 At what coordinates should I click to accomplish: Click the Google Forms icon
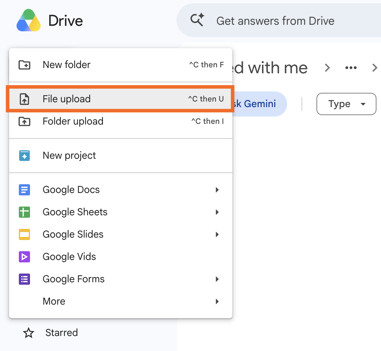(x=24, y=279)
